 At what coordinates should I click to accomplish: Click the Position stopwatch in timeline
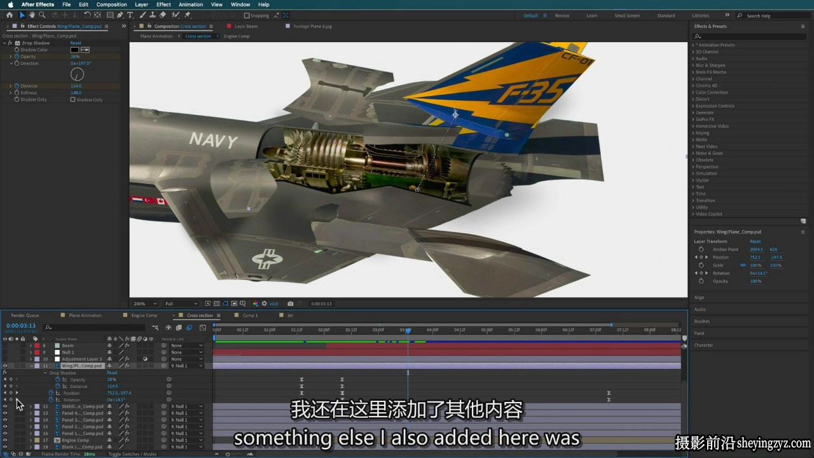click(x=51, y=393)
